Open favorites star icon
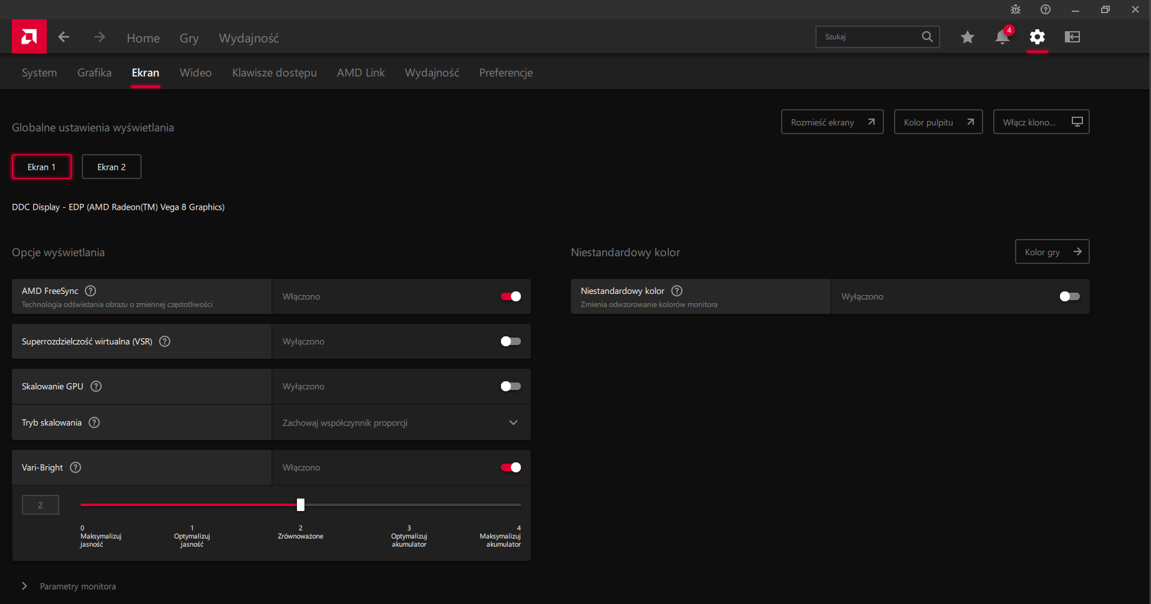Screen dimensions: 1151x604 click(968, 37)
